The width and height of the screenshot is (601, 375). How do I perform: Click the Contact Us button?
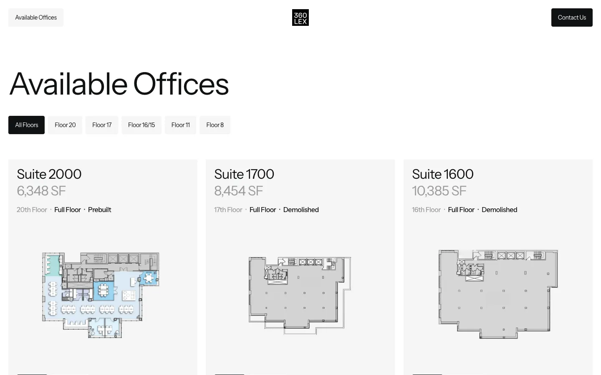pyautogui.click(x=572, y=17)
